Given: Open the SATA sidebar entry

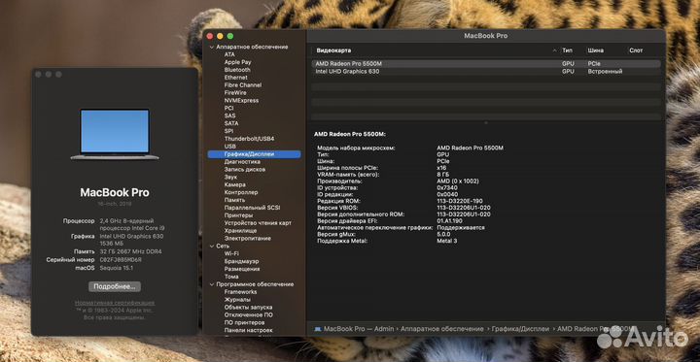Looking at the screenshot, I should pos(231,123).
